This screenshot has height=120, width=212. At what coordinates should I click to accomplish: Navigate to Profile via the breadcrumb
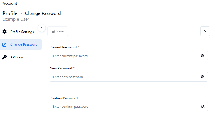[10, 13]
